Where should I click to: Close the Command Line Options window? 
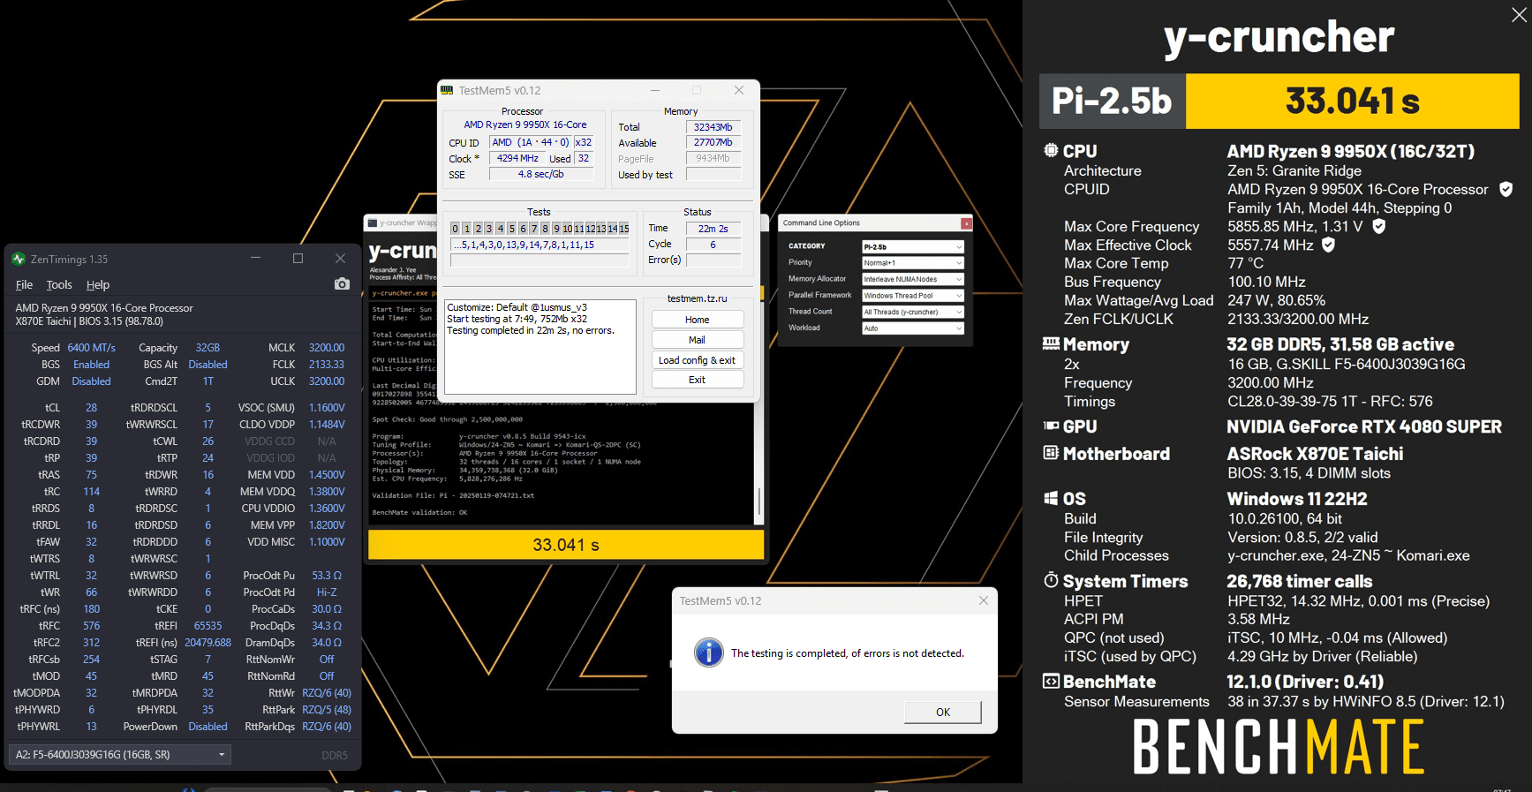pyautogui.click(x=966, y=223)
